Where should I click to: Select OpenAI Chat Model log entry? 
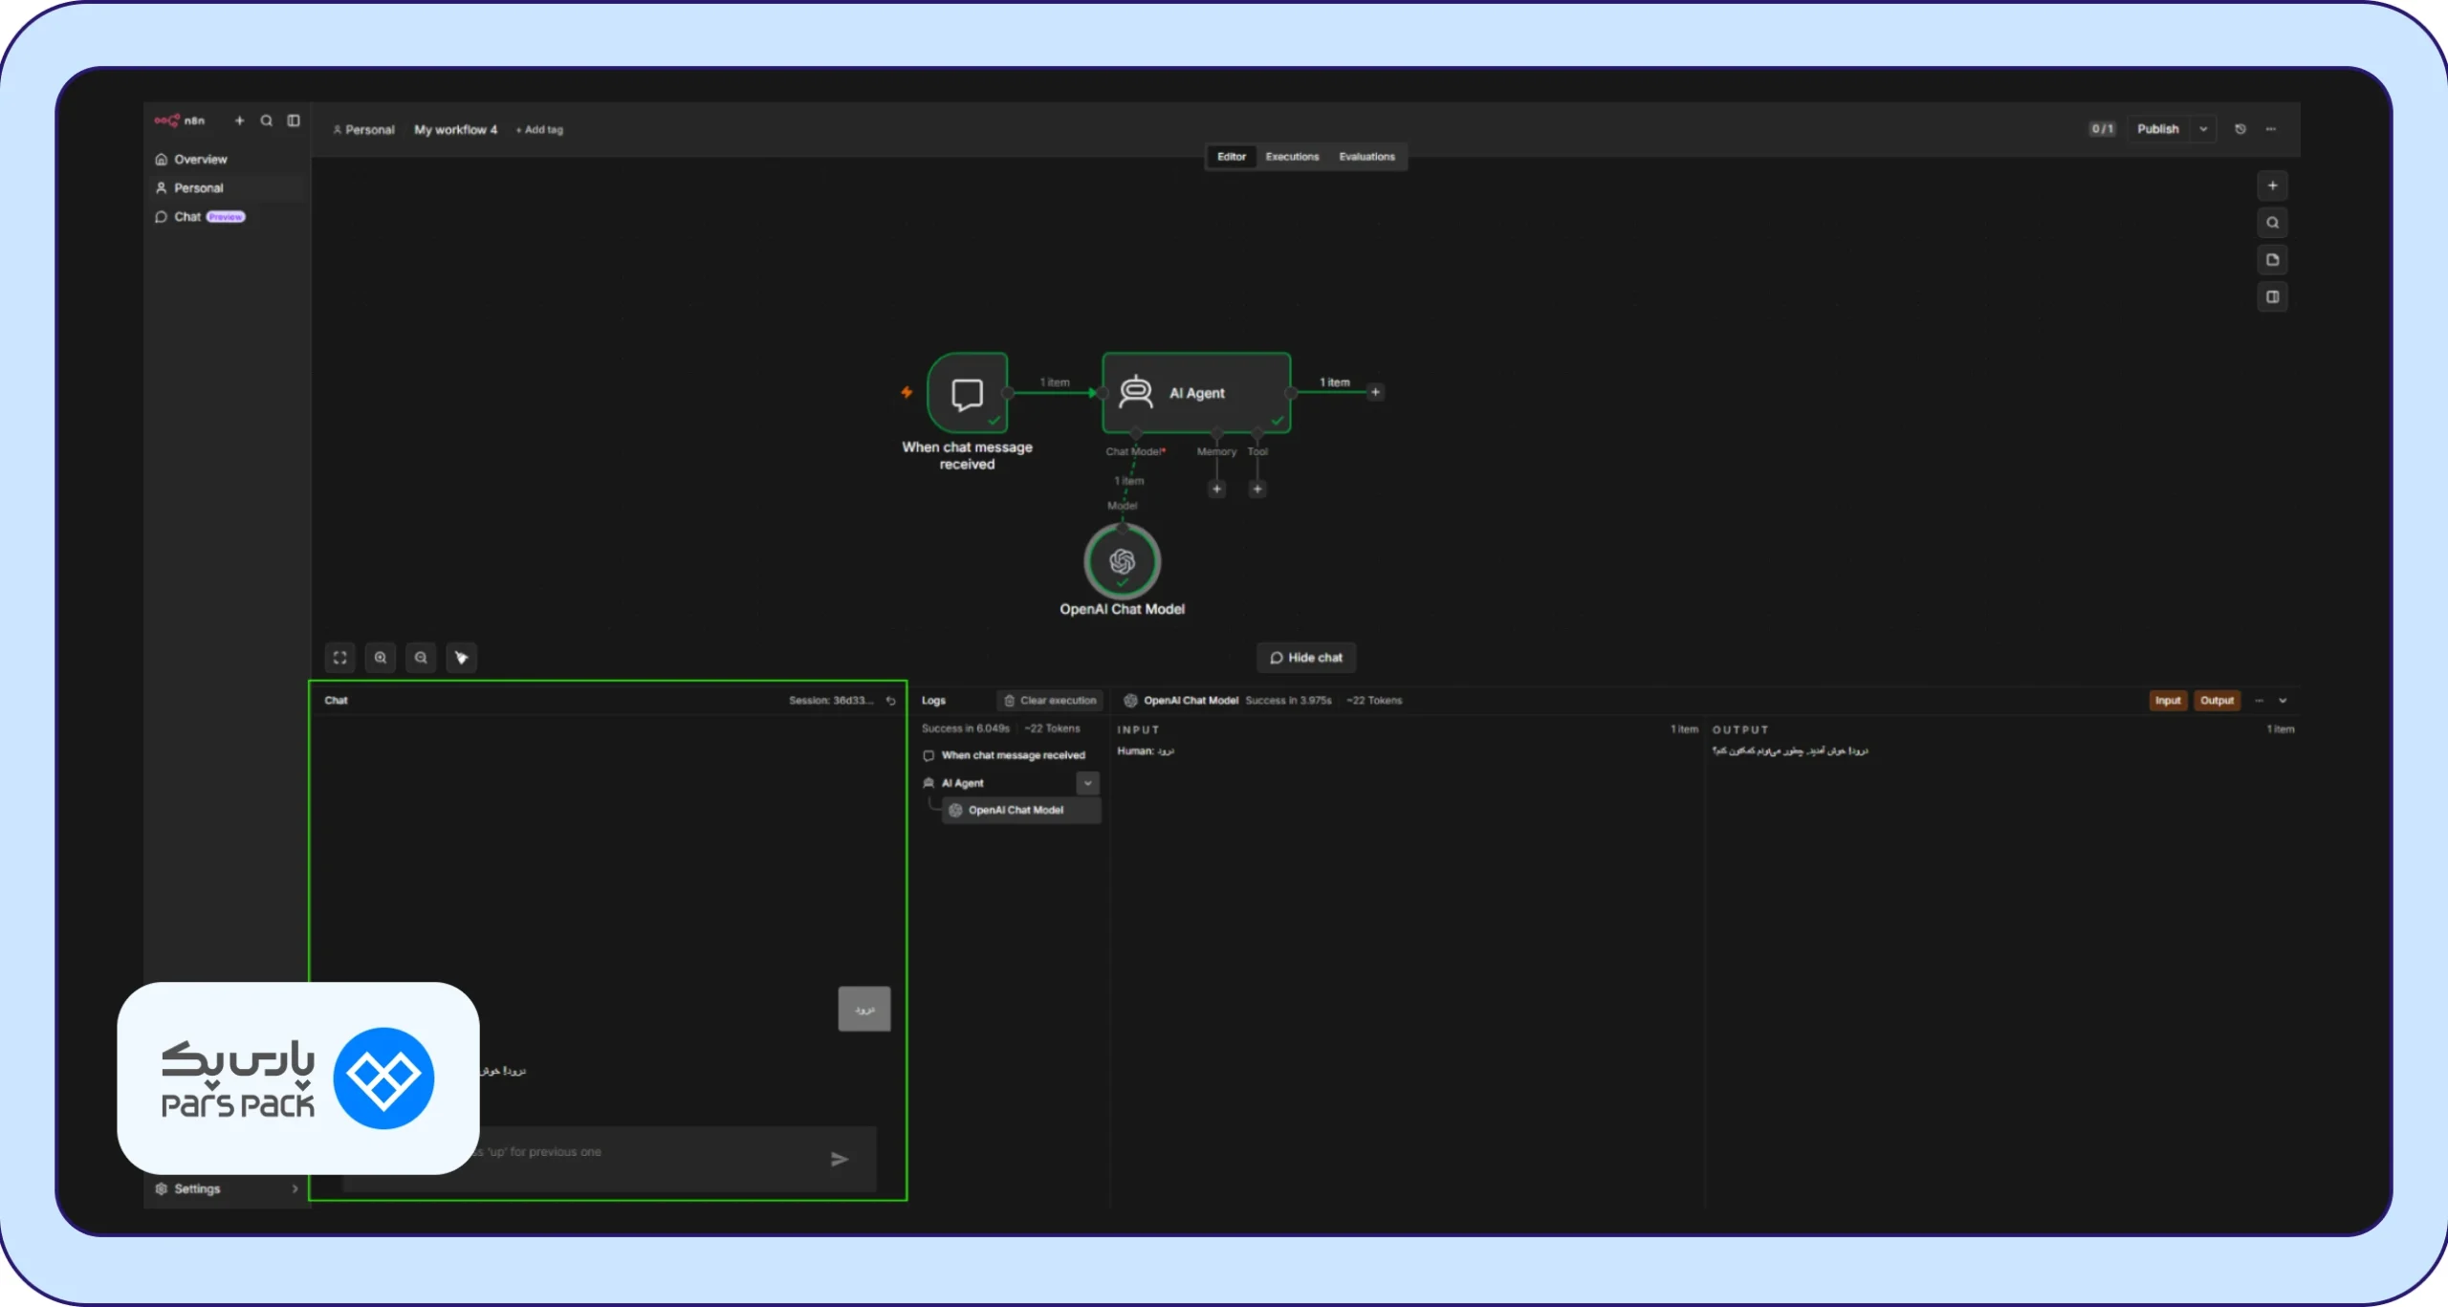click(x=1021, y=811)
